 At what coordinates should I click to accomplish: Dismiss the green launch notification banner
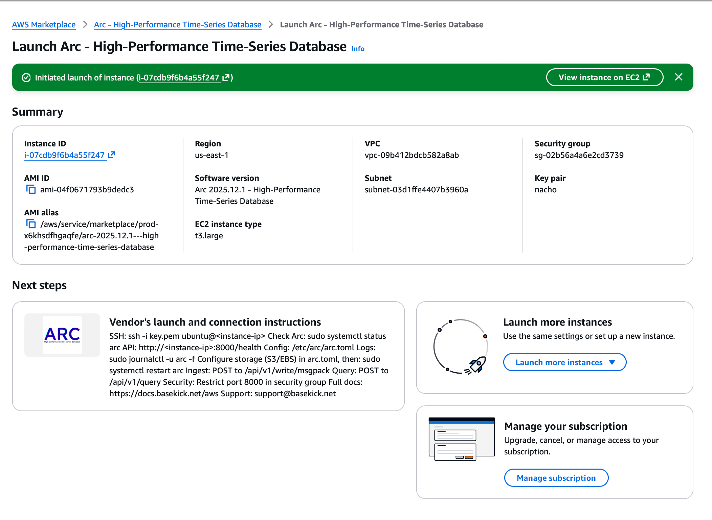coord(678,77)
